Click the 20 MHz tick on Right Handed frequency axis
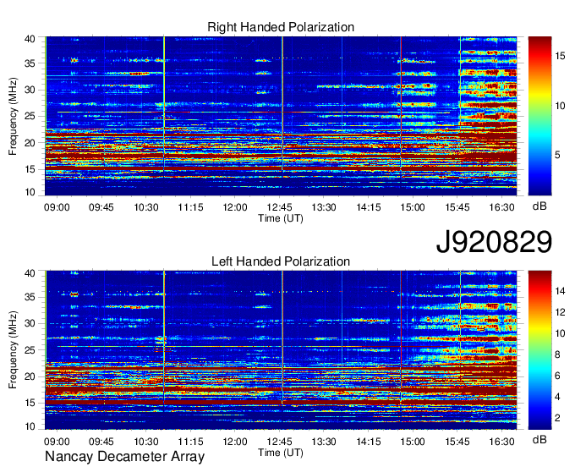This screenshot has height=467, width=575. 30,143
